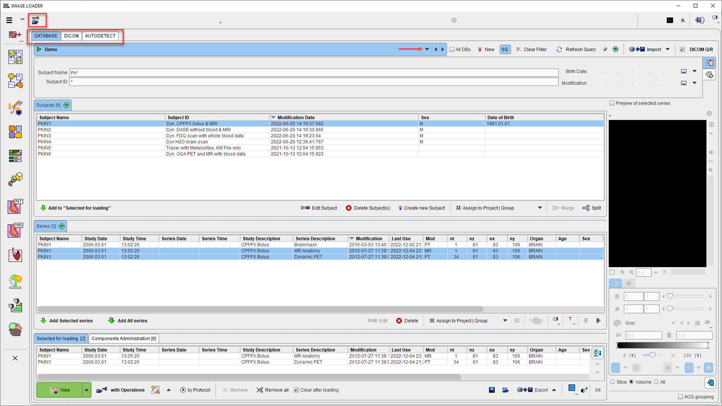
Task: Click the Clear Filter button
Action: tap(531, 49)
